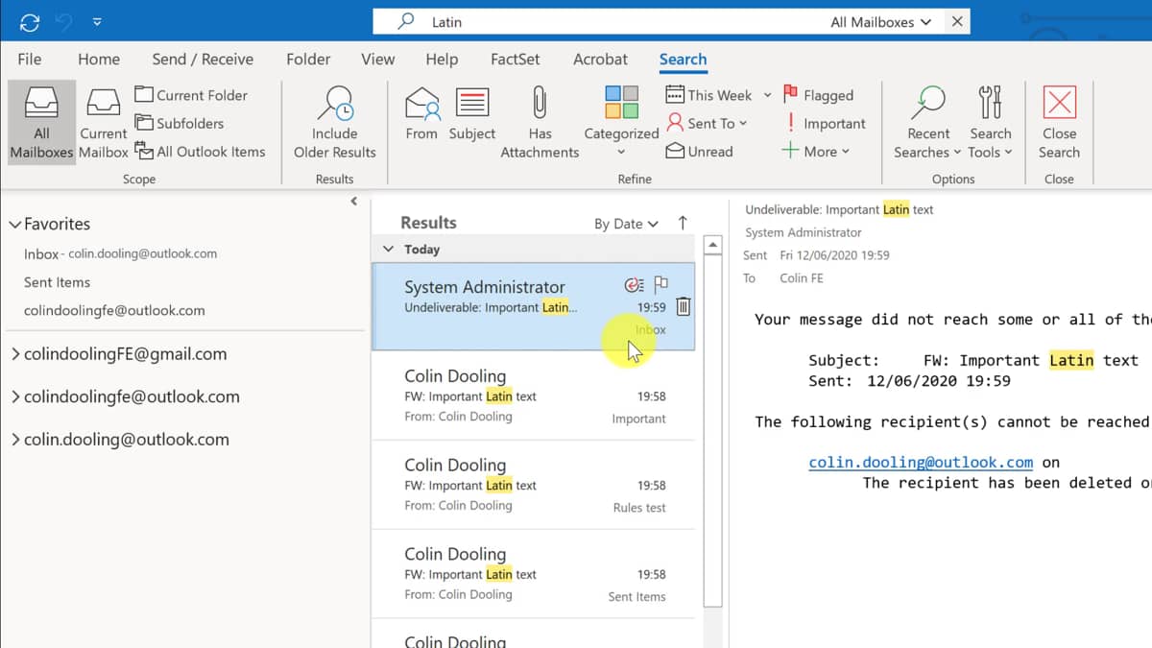Open the All Mailboxes scope dropdown
Image resolution: width=1152 pixels, height=648 pixels.
[880, 22]
